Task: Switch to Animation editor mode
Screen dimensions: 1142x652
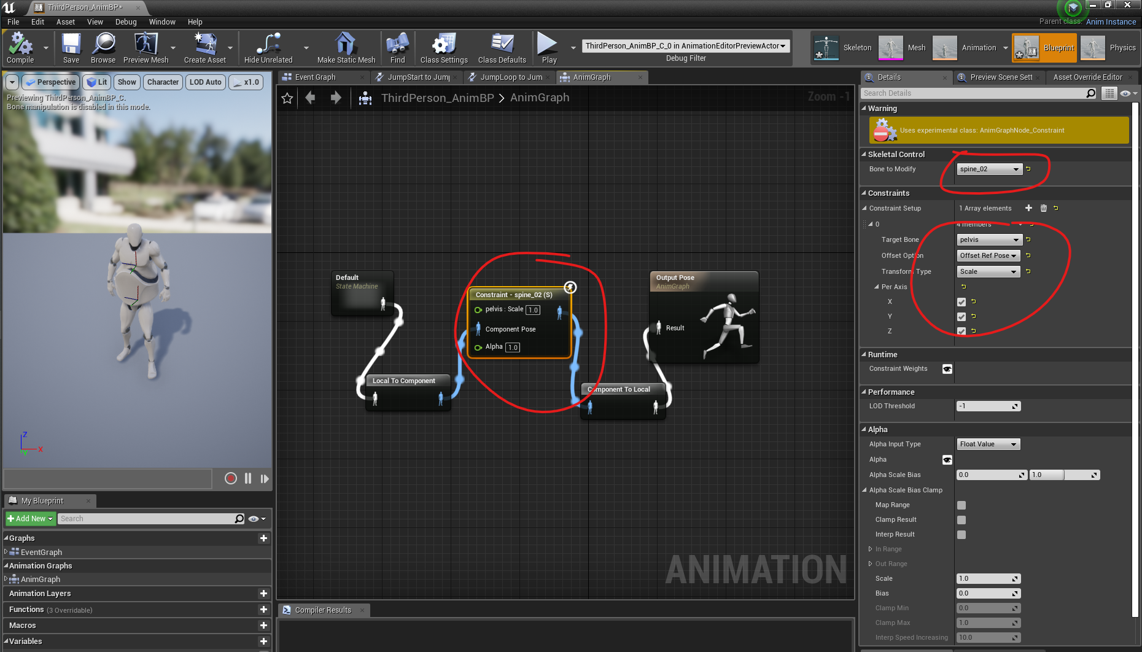Action: tap(965, 48)
